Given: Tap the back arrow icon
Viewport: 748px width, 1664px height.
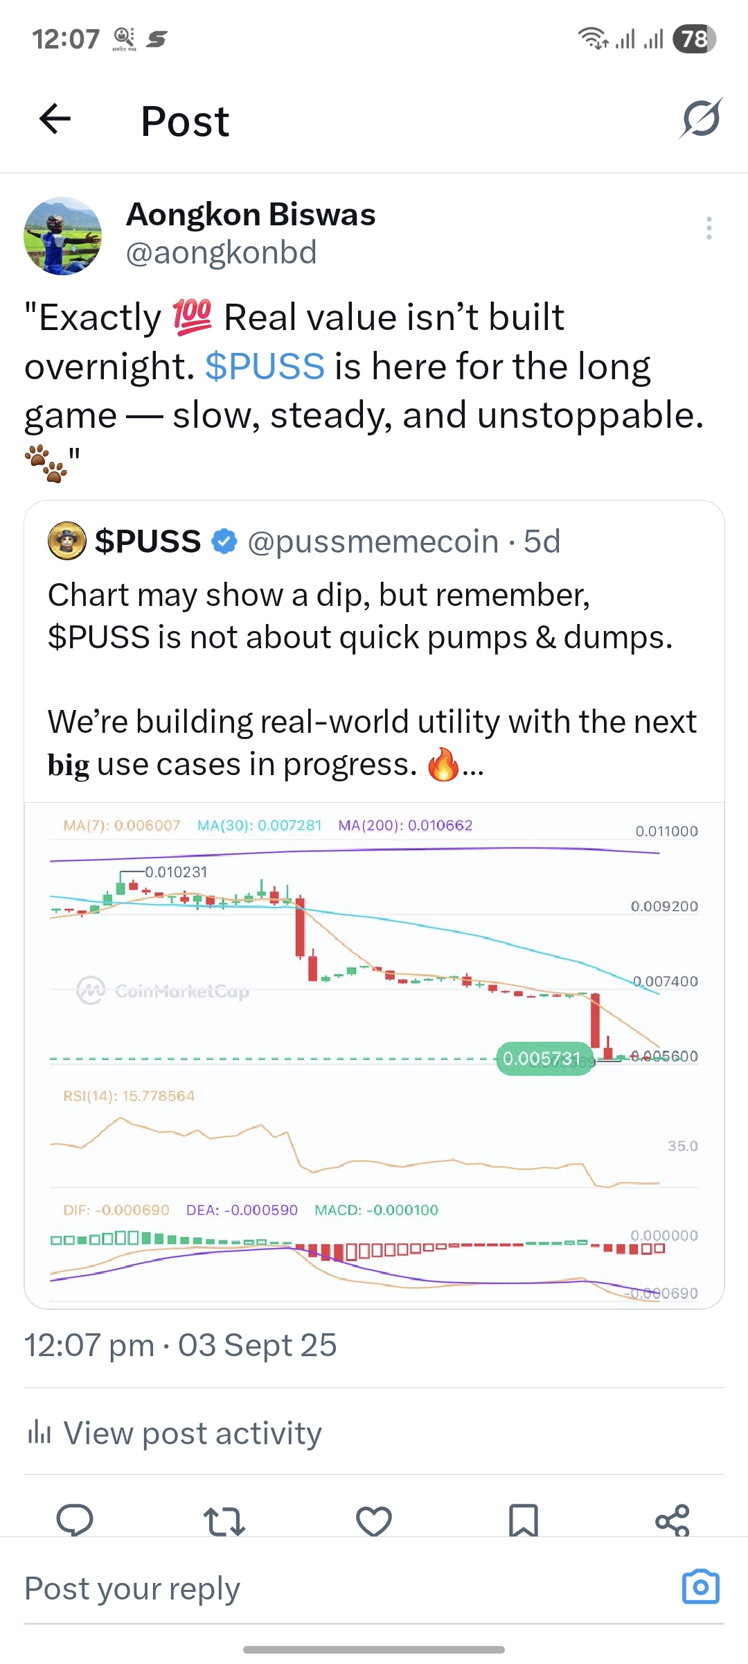Looking at the screenshot, I should click(55, 119).
